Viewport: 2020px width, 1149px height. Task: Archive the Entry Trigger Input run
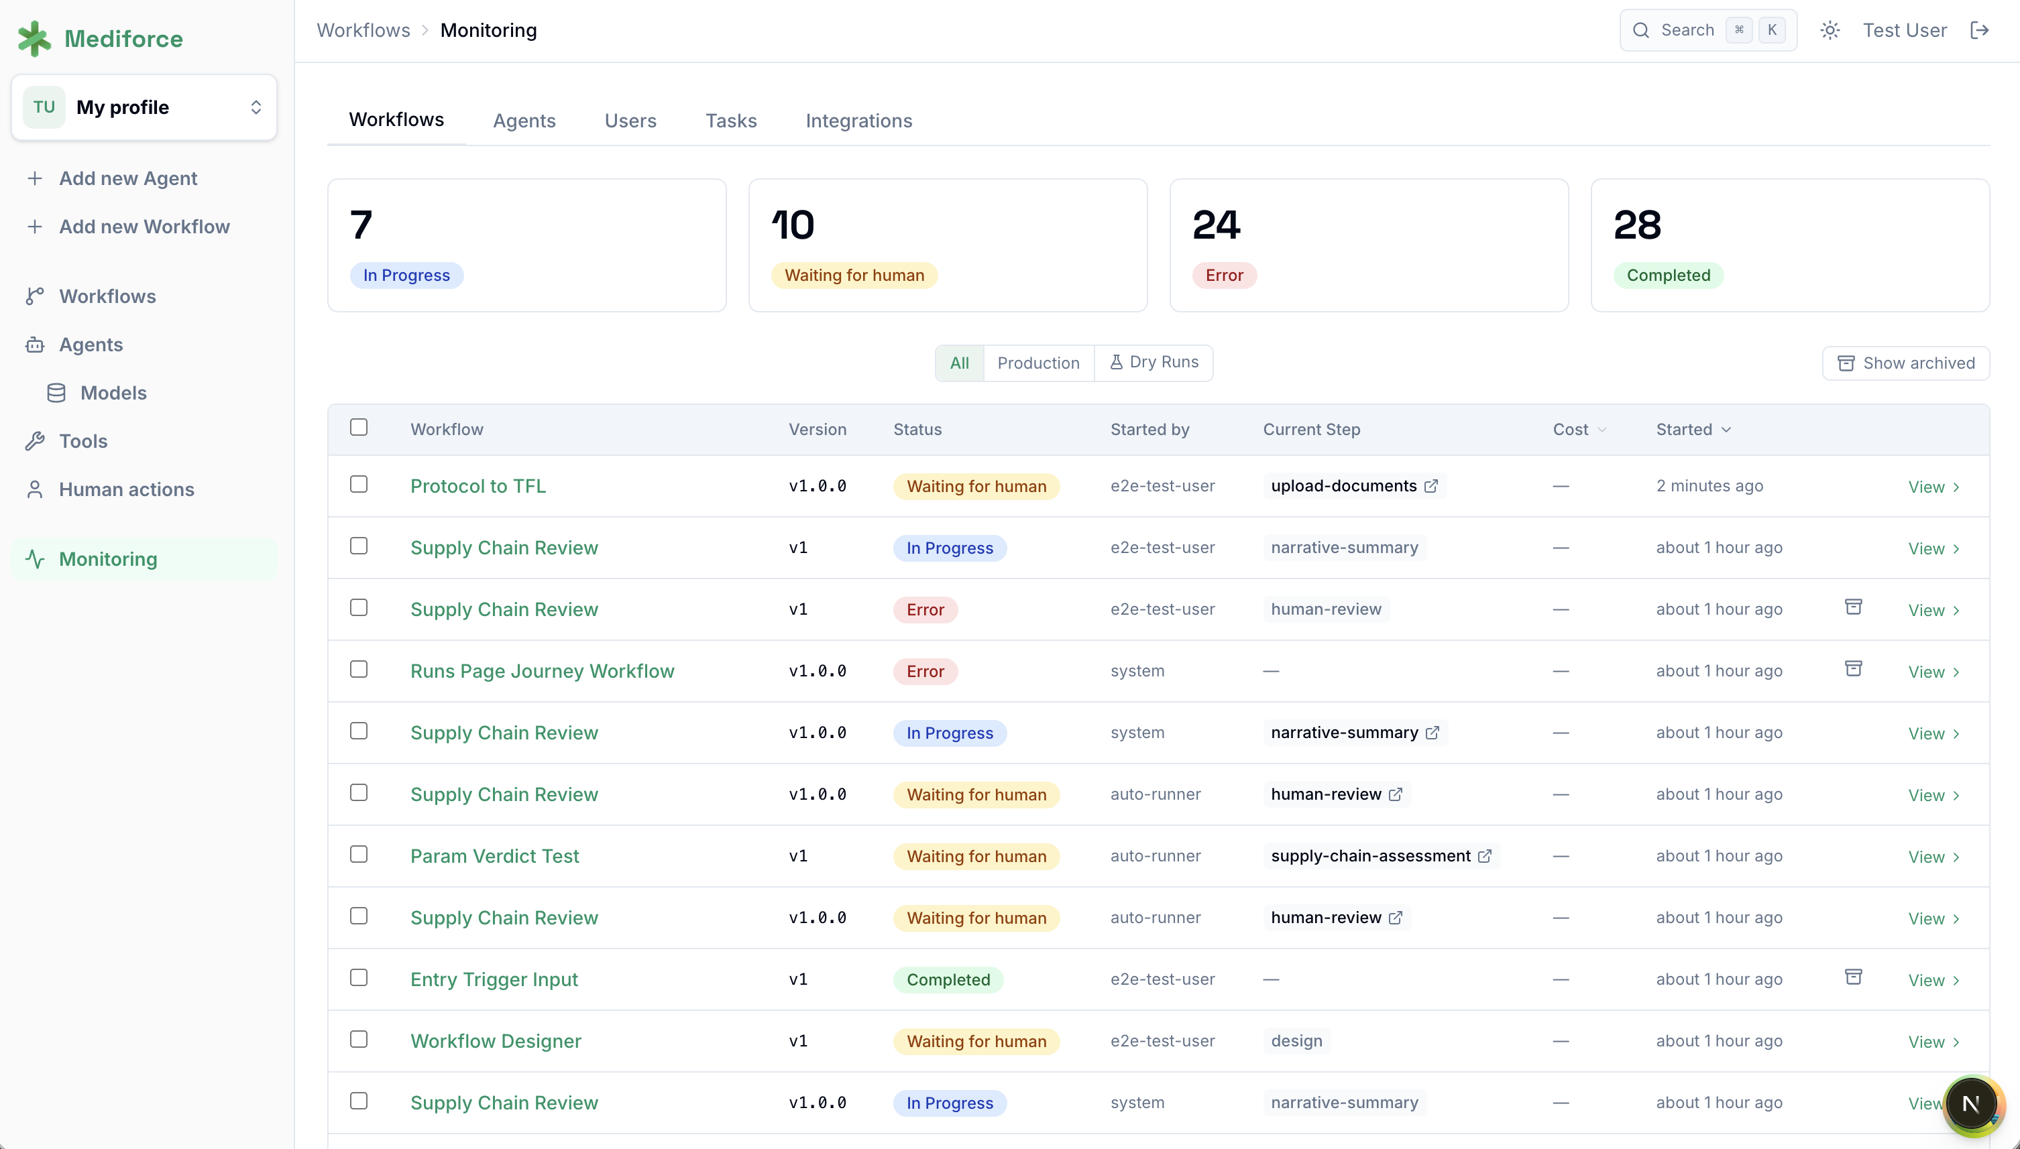pos(1852,977)
